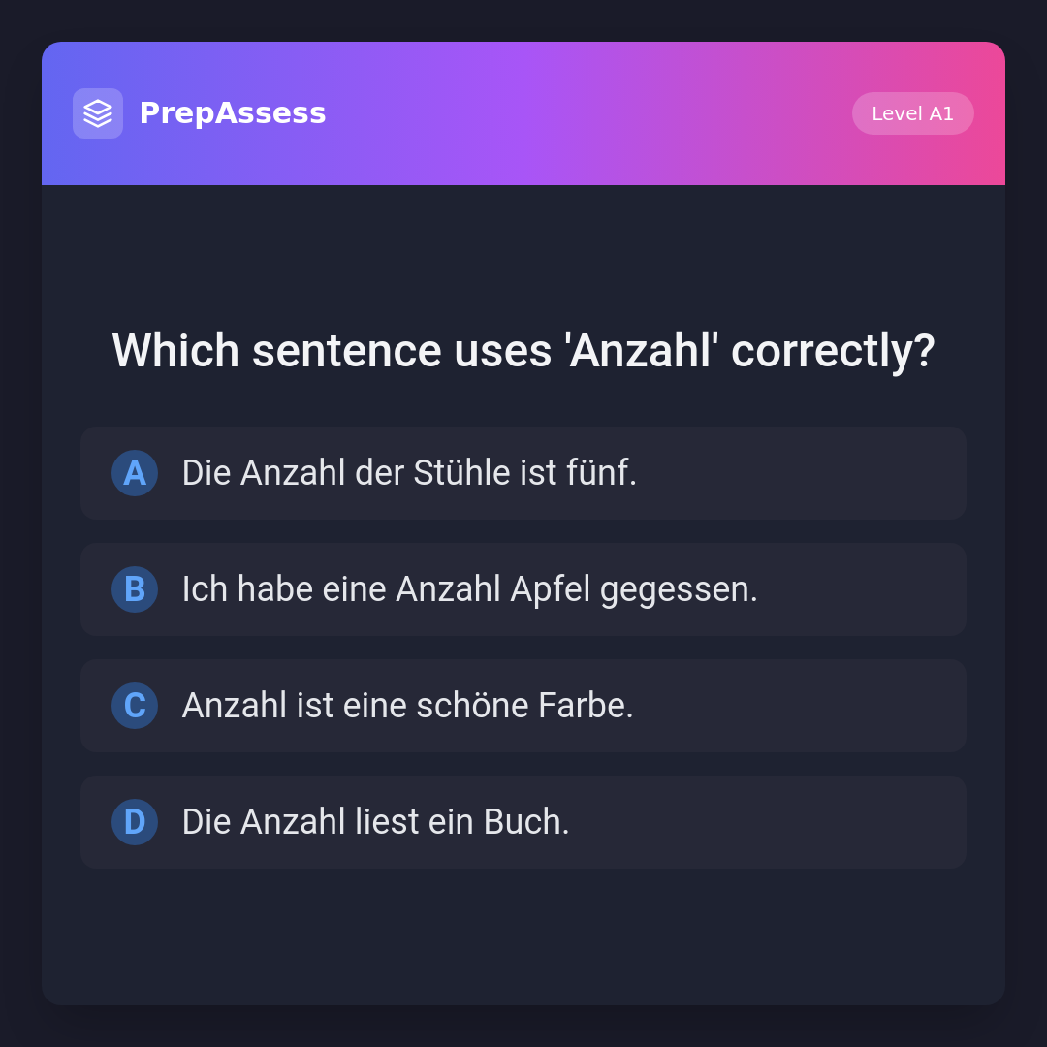Screen dimensions: 1047x1047
Task: Pick 'Die Anzahl liest ein Buch.' option
Action: point(375,822)
